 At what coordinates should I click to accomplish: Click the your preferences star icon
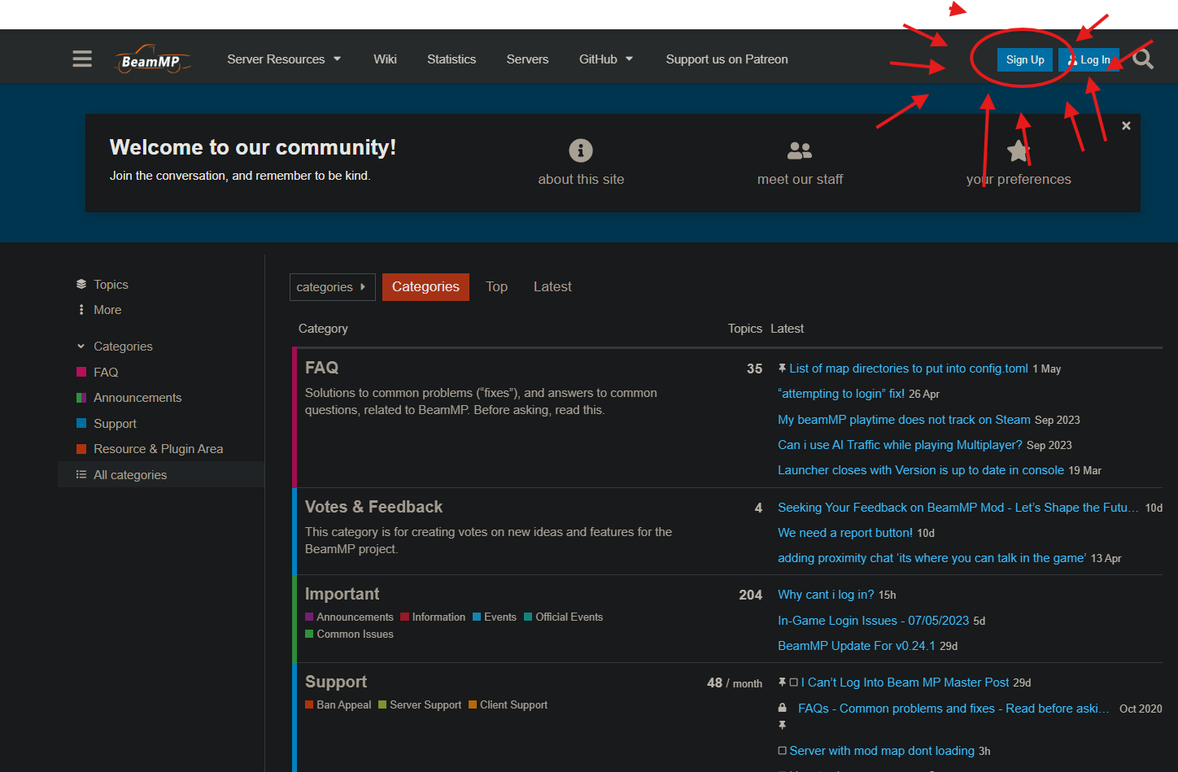point(1018,150)
